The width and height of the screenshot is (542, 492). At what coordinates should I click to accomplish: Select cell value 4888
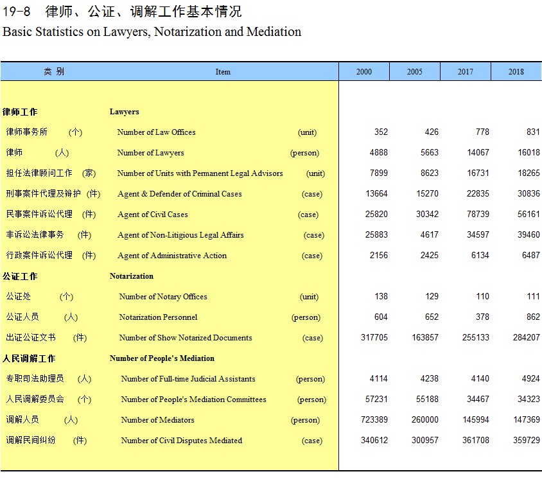pyautogui.click(x=378, y=152)
